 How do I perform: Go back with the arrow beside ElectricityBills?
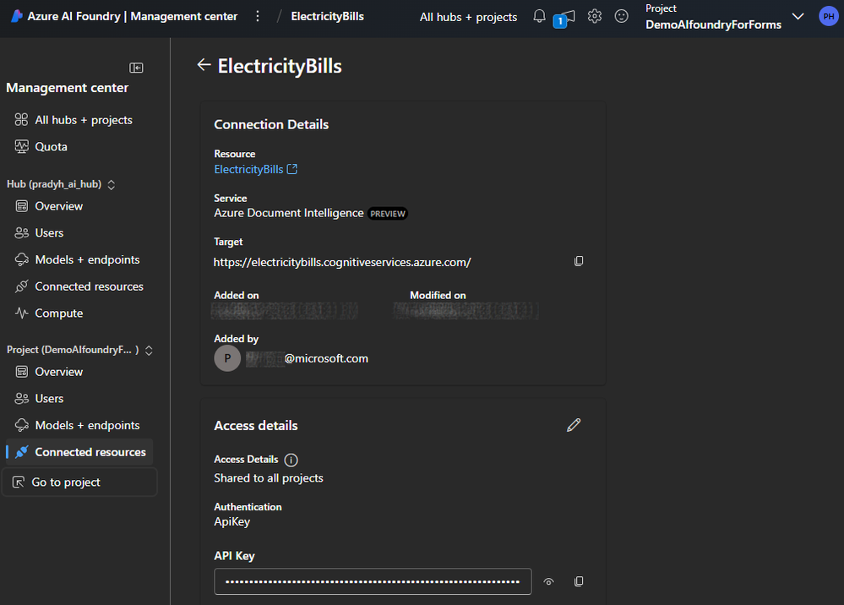click(204, 65)
